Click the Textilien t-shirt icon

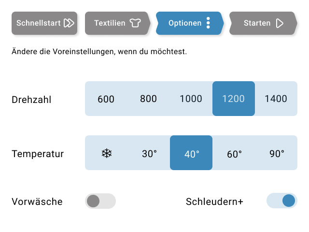(x=135, y=23)
